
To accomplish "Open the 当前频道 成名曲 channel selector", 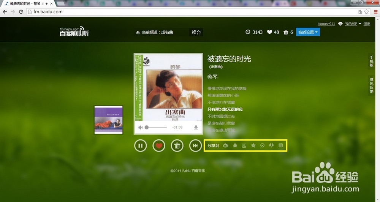I will coord(161,32).
